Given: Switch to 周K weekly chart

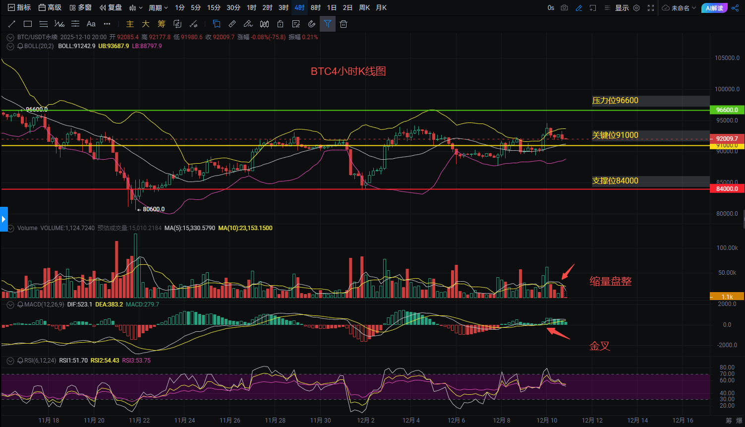Looking at the screenshot, I should click(364, 7).
